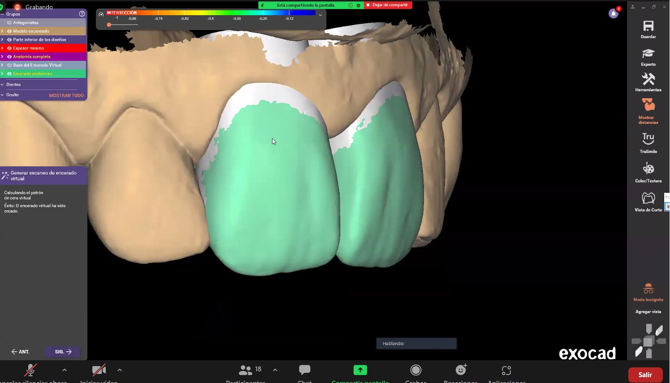The height and width of the screenshot is (383, 670).
Task: Expand the Modelo escaneado row
Action: click(x=2, y=31)
